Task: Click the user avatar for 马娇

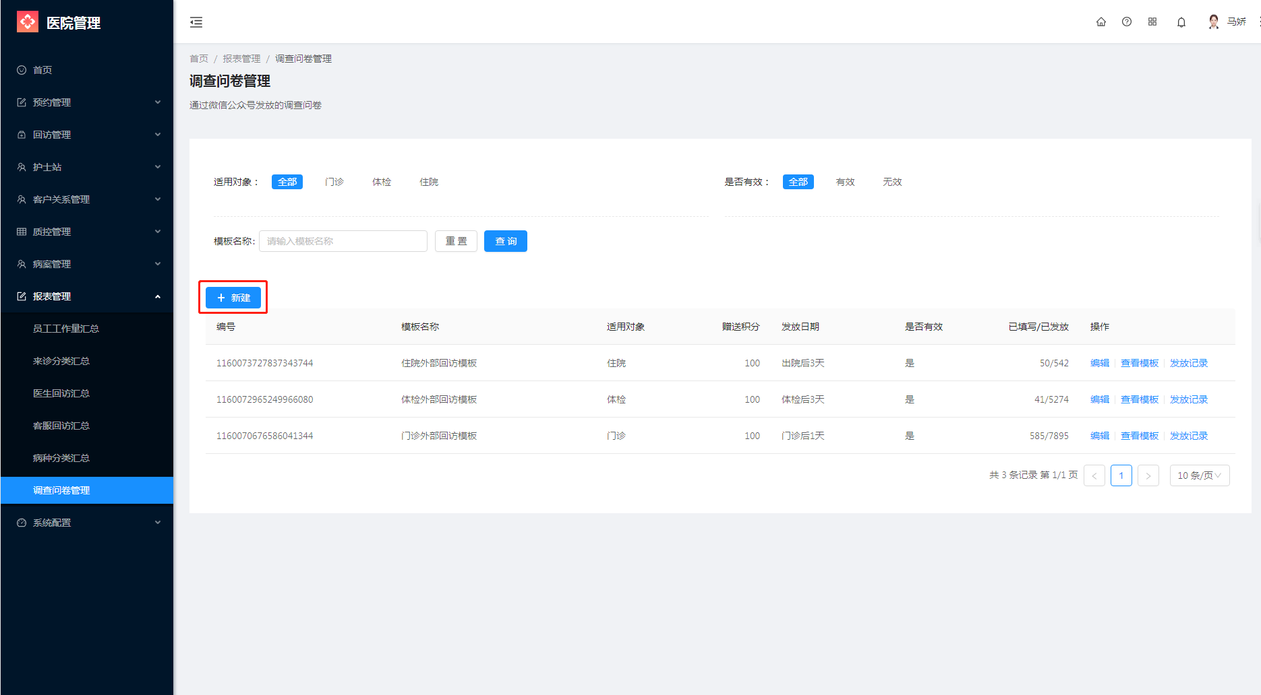Action: tap(1214, 22)
